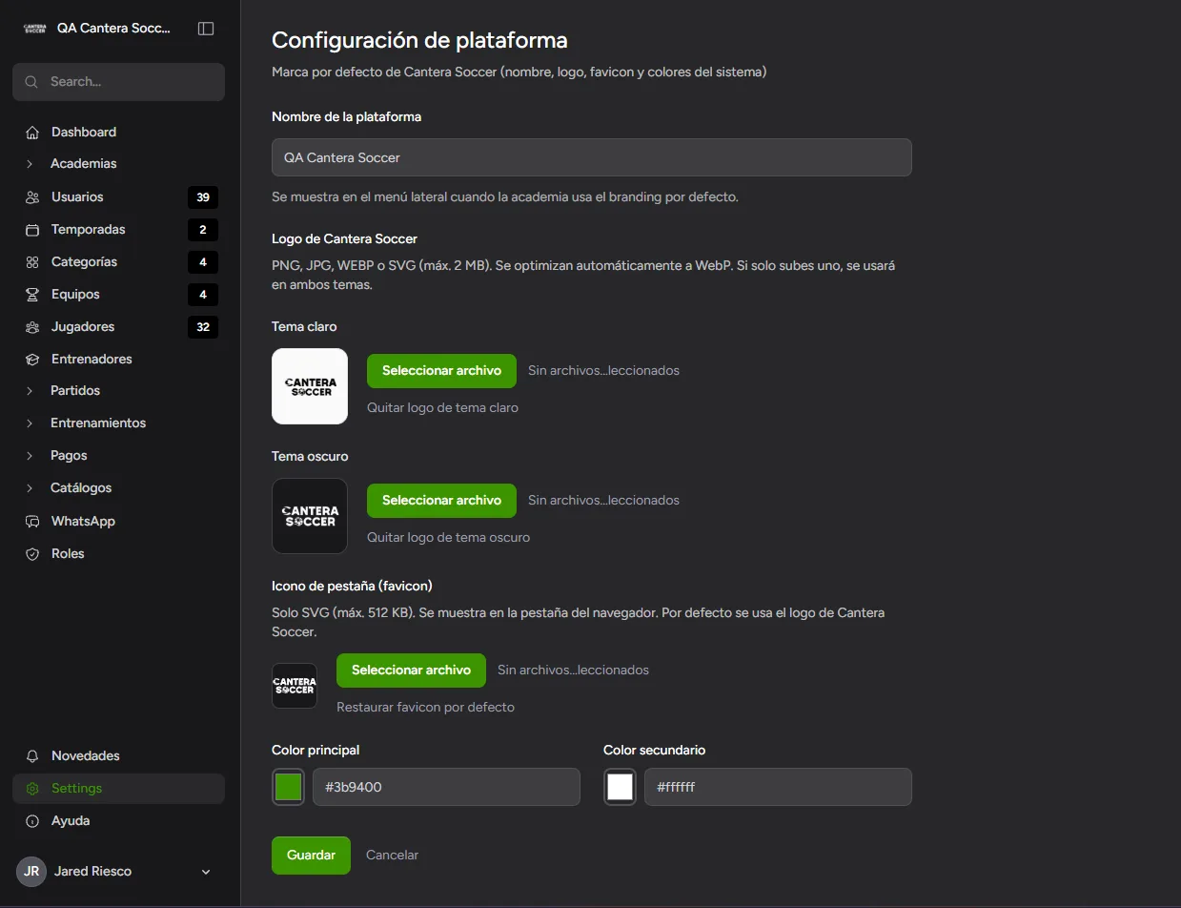
Task: Click the QA Cantera Socc... header title
Action: pos(113,29)
